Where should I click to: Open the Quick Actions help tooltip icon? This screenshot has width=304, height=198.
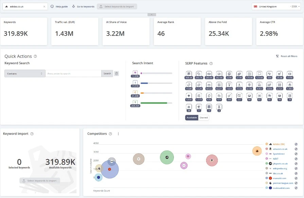pyautogui.click(x=35, y=56)
